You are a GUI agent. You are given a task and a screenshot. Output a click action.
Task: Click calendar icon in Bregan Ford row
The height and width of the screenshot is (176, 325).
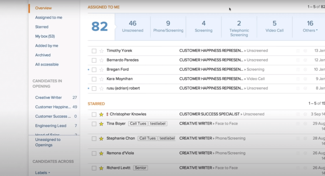298,70
